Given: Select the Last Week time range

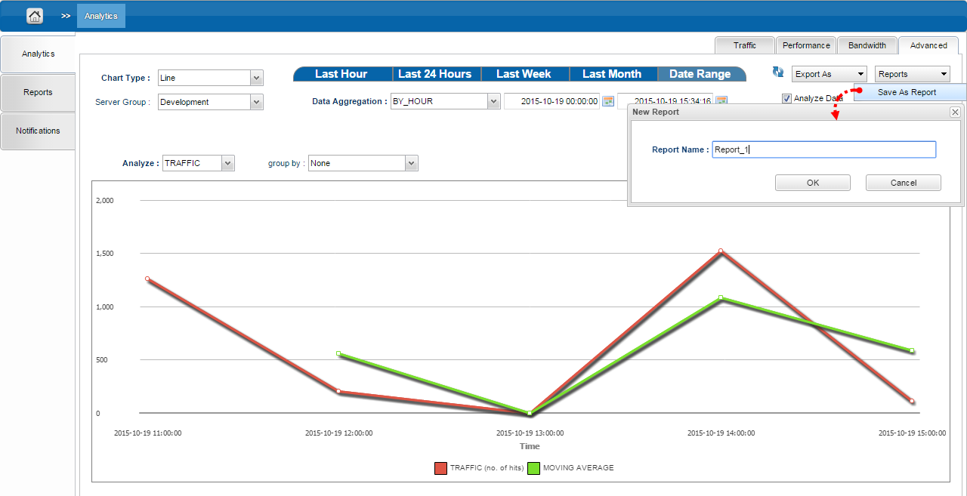Looking at the screenshot, I should point(524,74).
